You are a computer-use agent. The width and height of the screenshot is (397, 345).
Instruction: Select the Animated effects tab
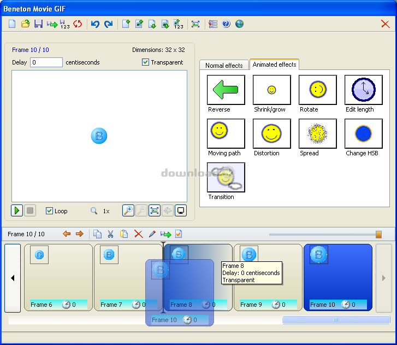[274, 65]
